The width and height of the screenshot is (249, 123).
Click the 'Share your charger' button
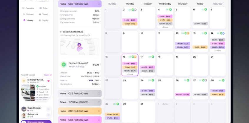pyautogui.click(x=36, y=122)
